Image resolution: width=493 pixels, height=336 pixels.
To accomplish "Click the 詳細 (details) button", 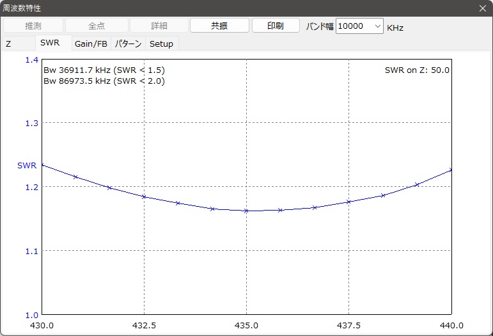I will click(x=159, y=26).
